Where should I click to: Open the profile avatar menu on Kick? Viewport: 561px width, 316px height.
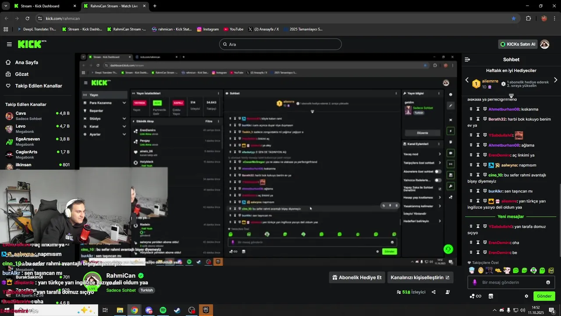(544, 44)
